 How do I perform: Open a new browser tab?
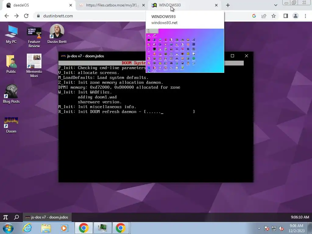coord(228,5)
